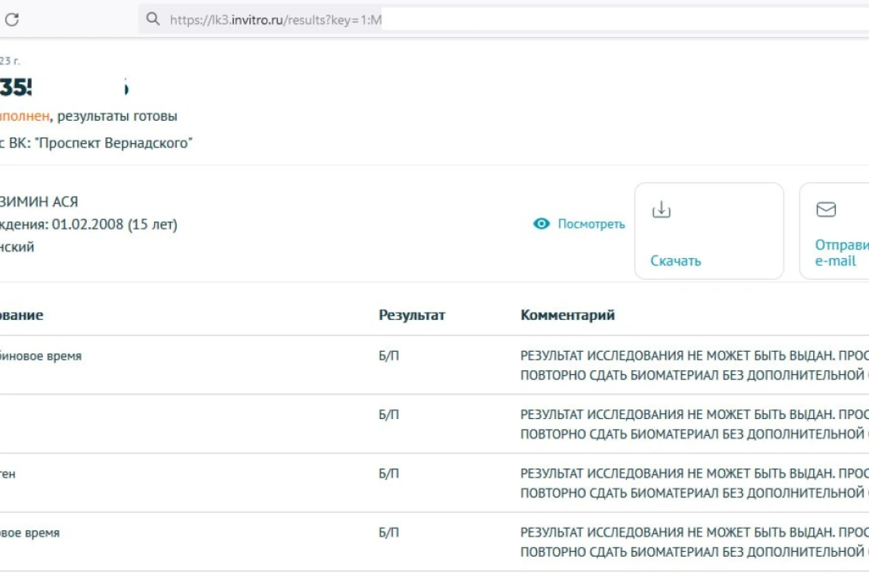
Task: Download results with Скачать
Action: point(676,261)
